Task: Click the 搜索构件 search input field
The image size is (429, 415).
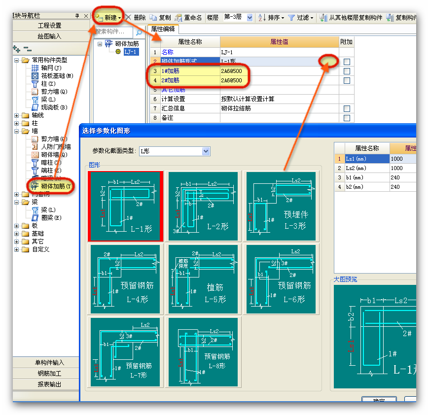Action: coord(114,32)
